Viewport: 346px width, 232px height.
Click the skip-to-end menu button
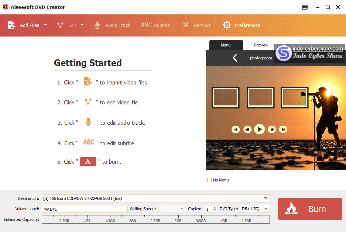click(x=283, y=129)
